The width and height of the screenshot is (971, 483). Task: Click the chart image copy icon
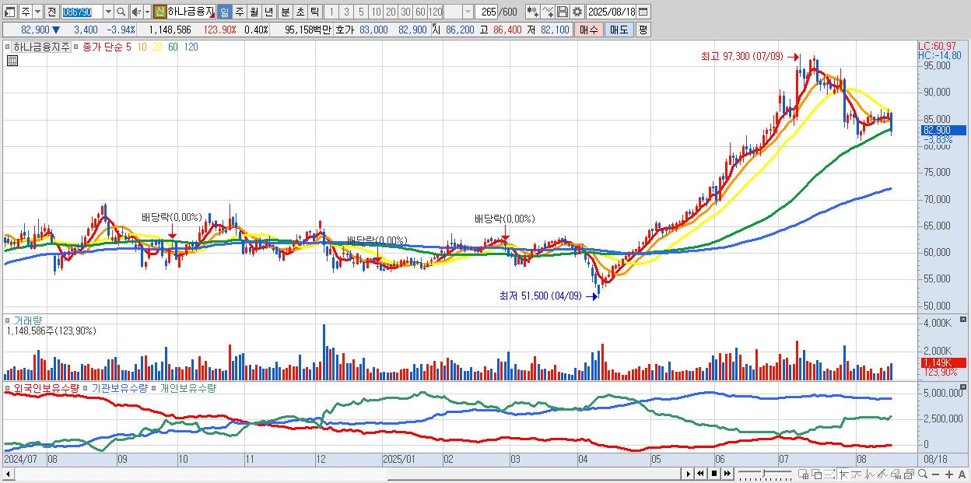(909, 474)
